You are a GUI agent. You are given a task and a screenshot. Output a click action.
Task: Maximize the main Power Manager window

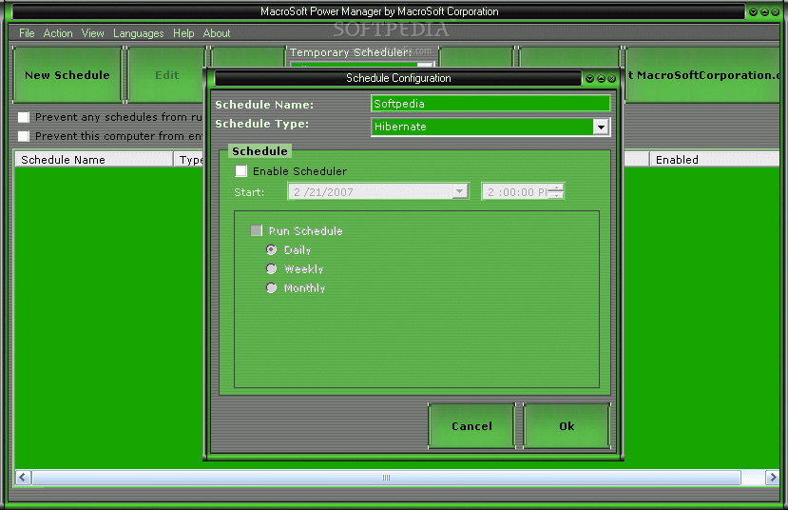tap(764, 11)
